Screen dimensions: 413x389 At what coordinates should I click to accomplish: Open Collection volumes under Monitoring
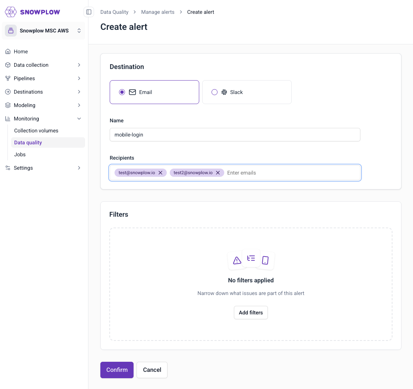(x=36, y=130)
